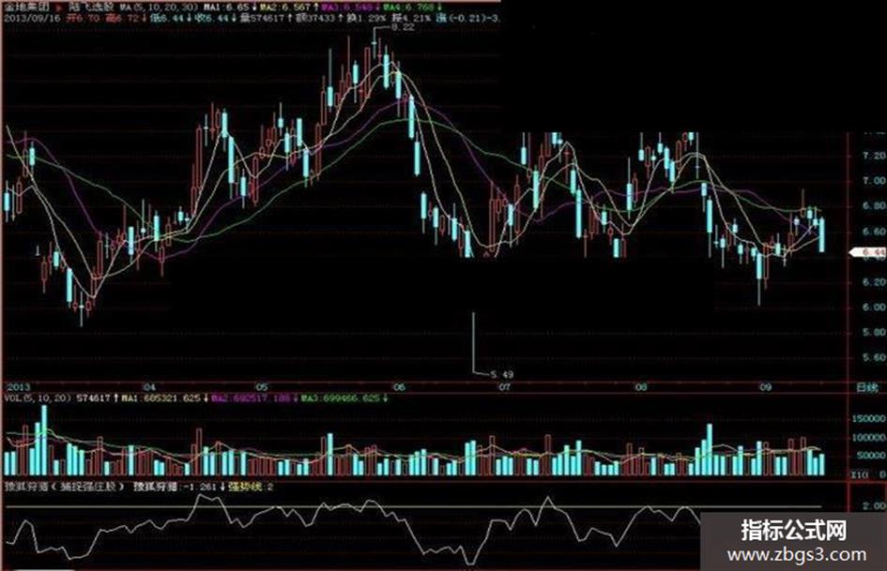Image resolution: width=887 pixels, height=571 pixels.
Task: Click the yellow 强势线: 2 label
Action: [250, 487]
